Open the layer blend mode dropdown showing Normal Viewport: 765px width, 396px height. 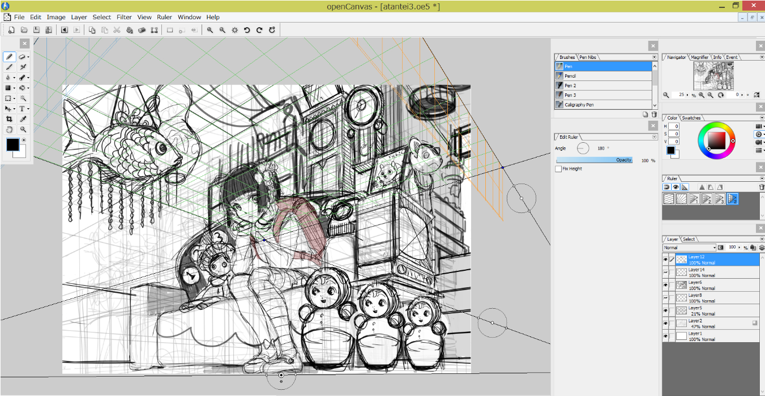[x=689, y=248]
